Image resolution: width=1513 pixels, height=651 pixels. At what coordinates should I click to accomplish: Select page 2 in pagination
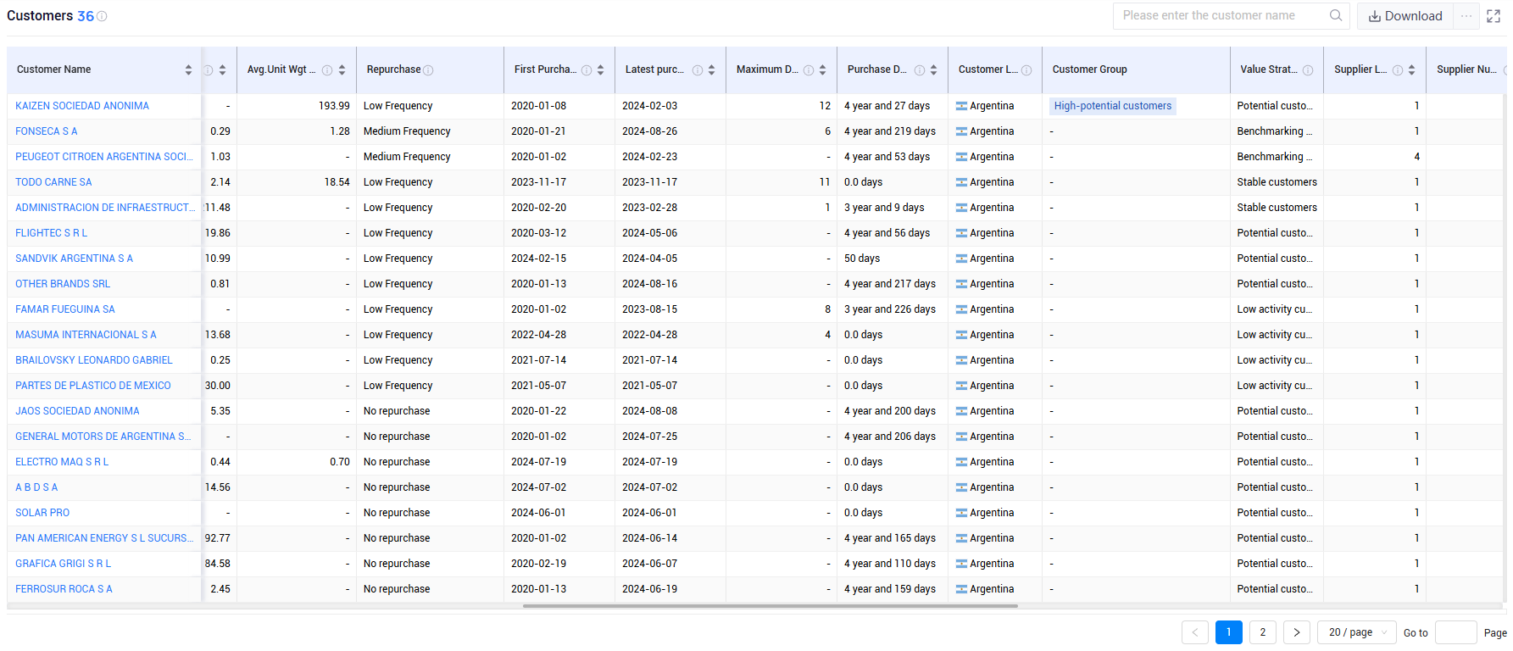tap(1263, 632)
